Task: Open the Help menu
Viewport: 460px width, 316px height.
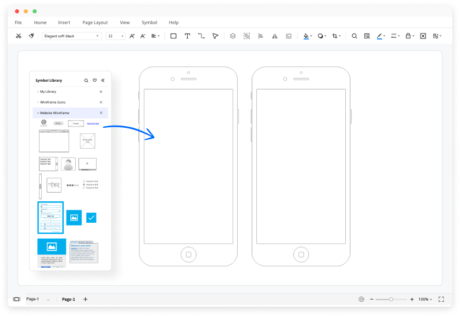Action: click(x=173, y=22)
